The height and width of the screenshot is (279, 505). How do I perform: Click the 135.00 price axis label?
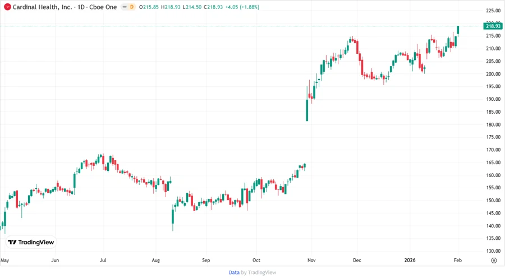tap(493, 238)
